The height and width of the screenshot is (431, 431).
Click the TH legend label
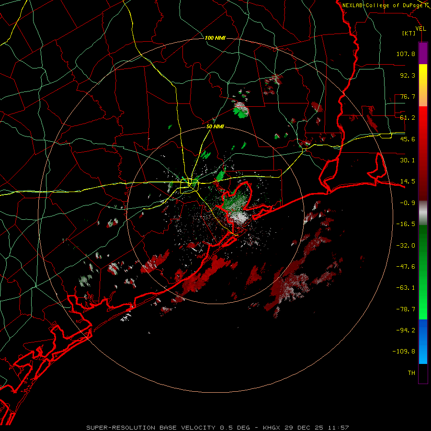[411, 373]
